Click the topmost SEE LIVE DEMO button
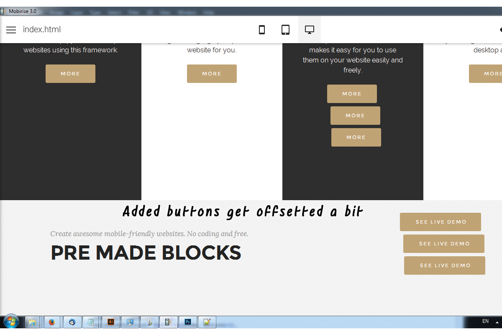Screen dimensions: 502x335 click(x=440, y=222)
